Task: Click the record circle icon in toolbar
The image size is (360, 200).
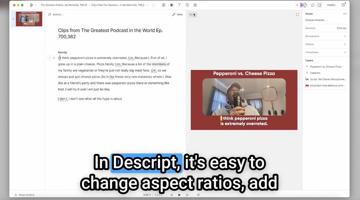Action: [172, 5]
